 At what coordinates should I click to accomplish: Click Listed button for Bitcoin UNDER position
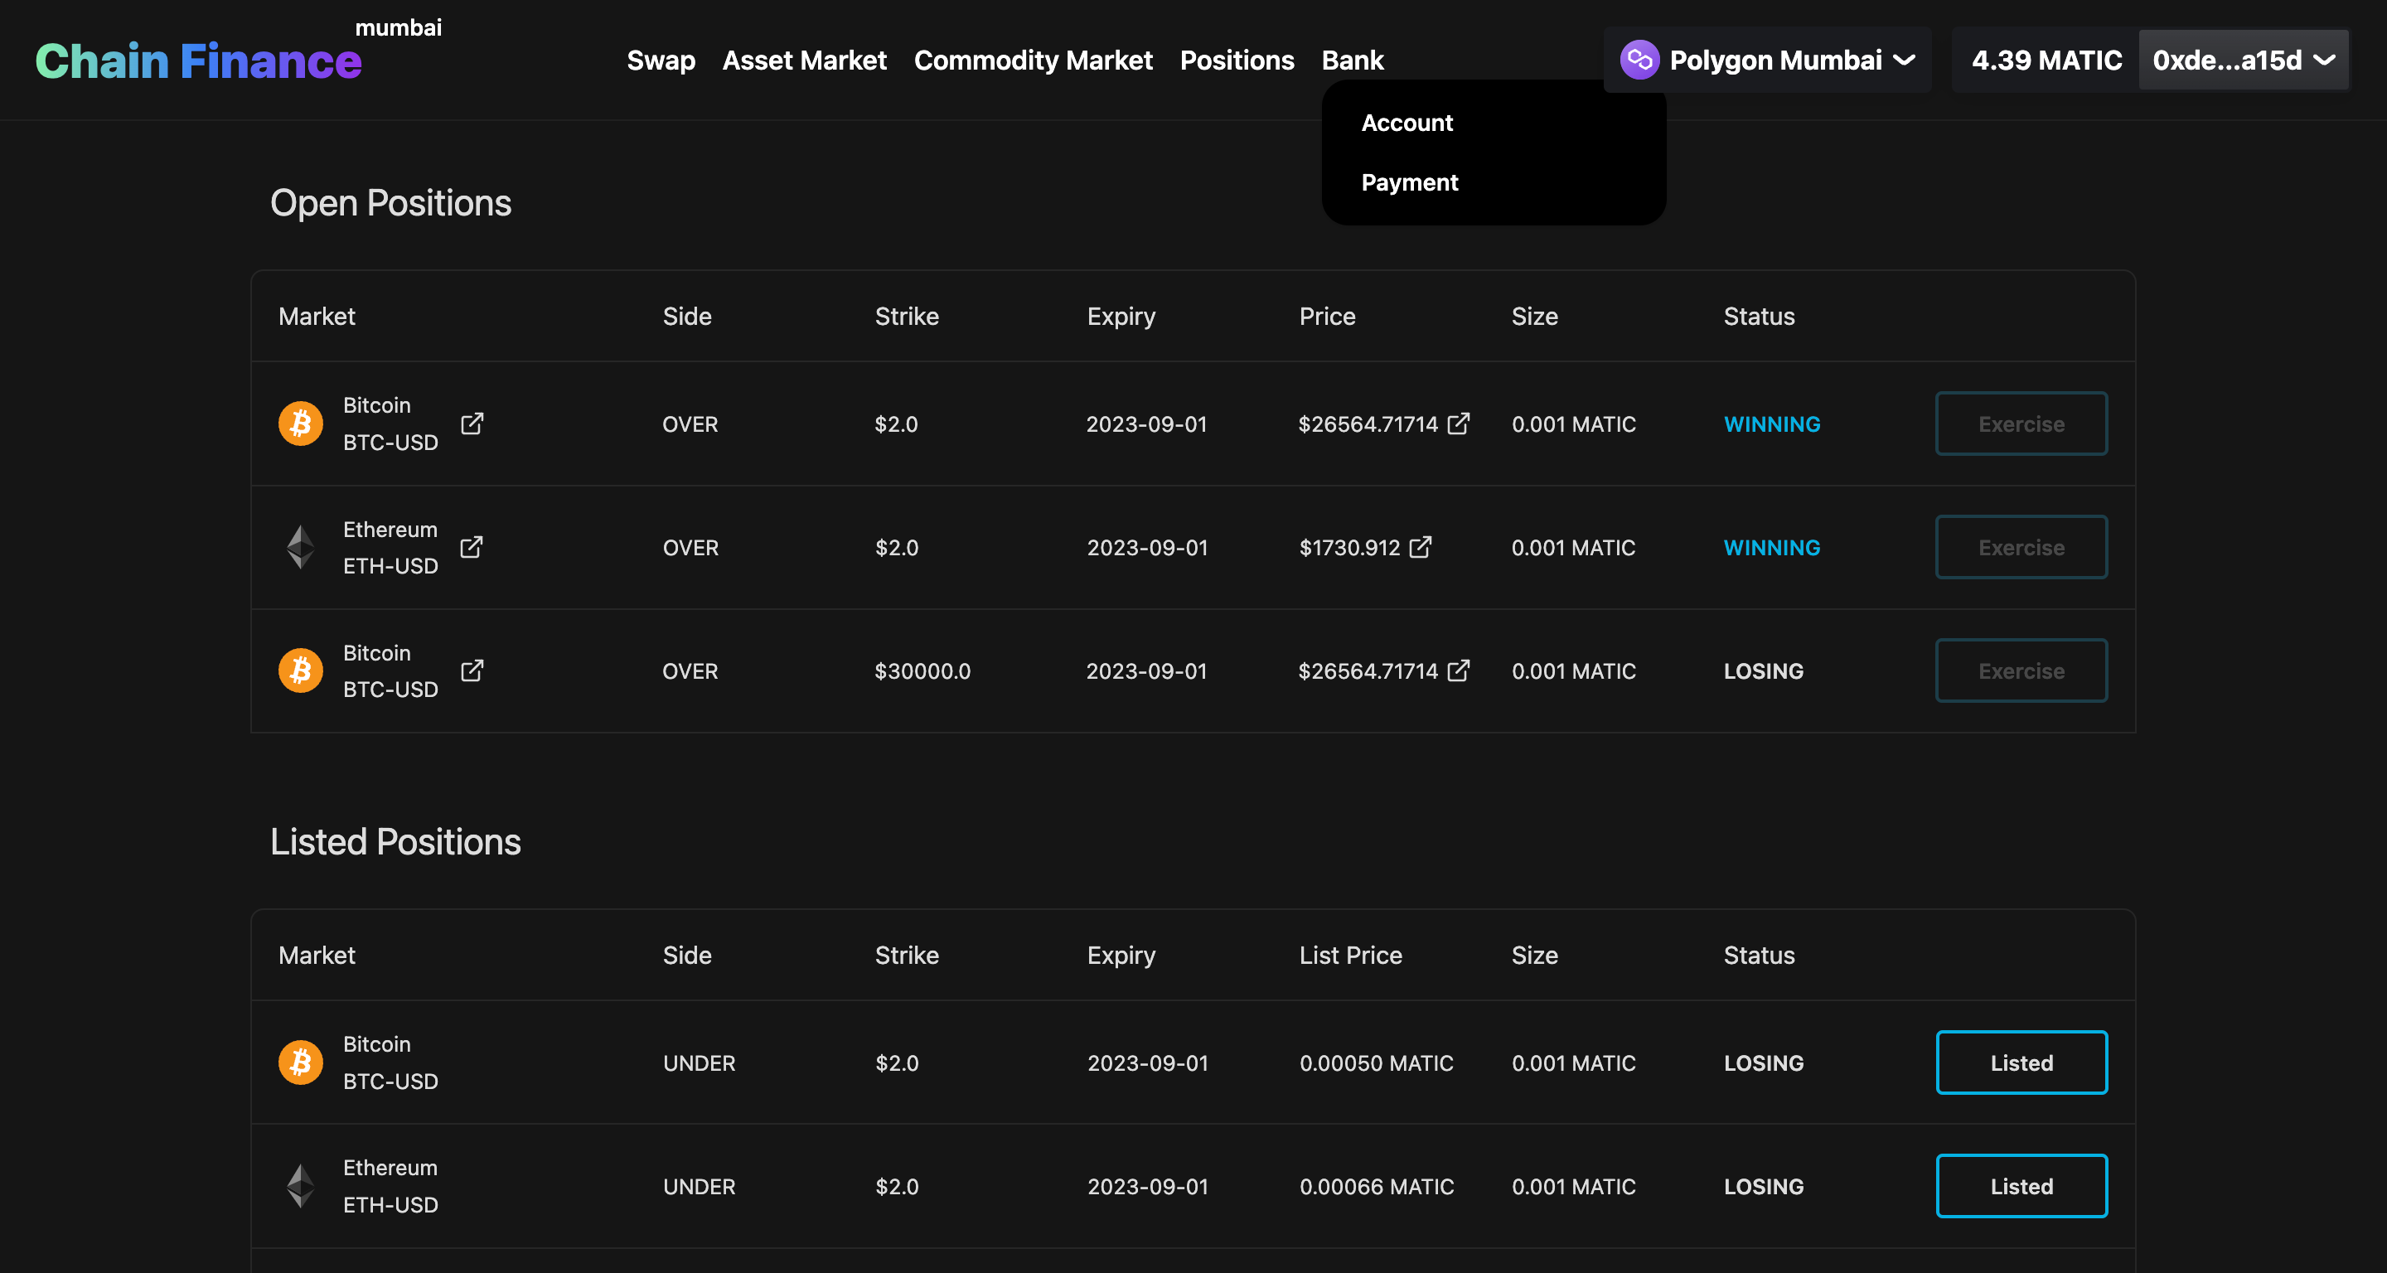(x=2021, y=1062)
